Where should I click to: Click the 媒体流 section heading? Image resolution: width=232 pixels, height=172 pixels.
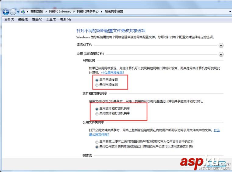tap(87, 156)
